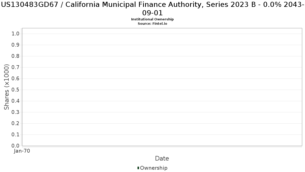The width and height of the screenshot is (305, 172).
Task: Select the Jan-70 x-axis tick label
Action: click(x=22, y=151)
